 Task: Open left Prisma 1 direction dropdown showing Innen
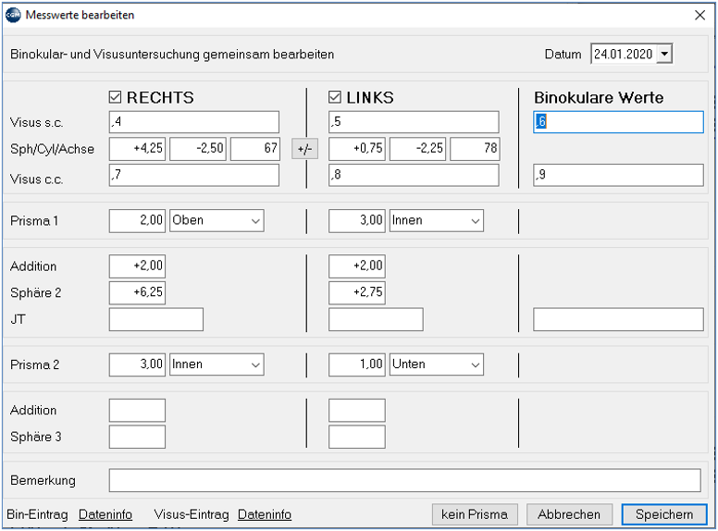pyautogui.click(x=437, y=221)
